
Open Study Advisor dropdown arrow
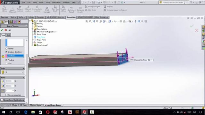4,14
